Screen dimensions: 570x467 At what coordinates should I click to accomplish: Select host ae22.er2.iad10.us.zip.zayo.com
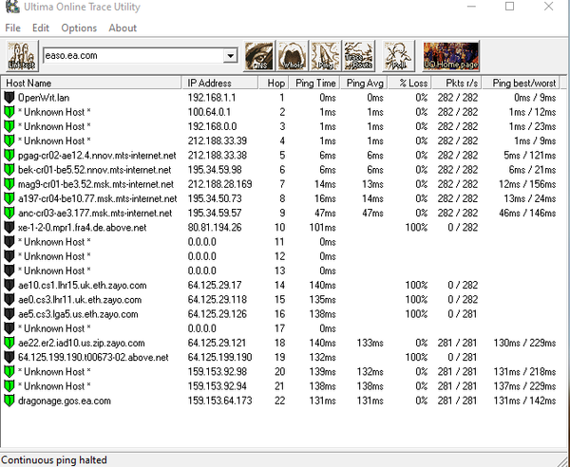point(82,344)
